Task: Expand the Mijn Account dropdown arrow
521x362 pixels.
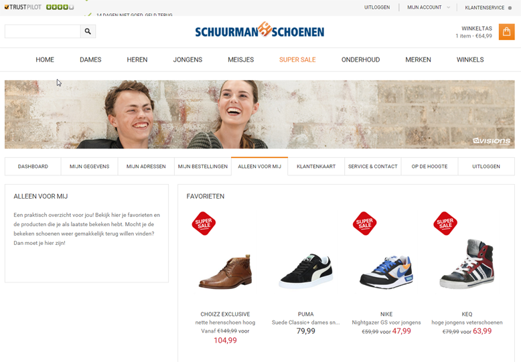Action: pyautogui.click(x=448, y=7)
